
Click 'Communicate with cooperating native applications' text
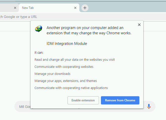pos(71,88)
